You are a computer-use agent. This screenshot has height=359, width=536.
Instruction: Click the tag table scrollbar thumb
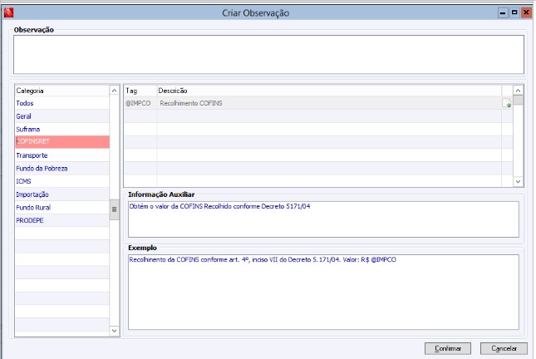point(519,101)
